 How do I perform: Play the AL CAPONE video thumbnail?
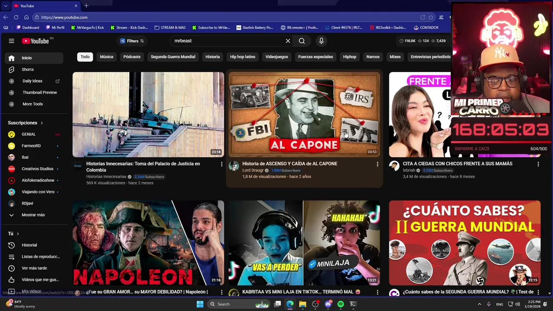tap(304, 114)
